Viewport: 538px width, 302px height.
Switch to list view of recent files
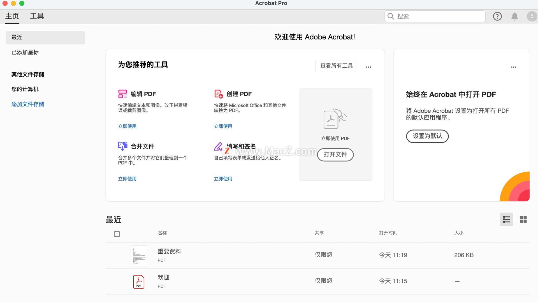(506, 220)
